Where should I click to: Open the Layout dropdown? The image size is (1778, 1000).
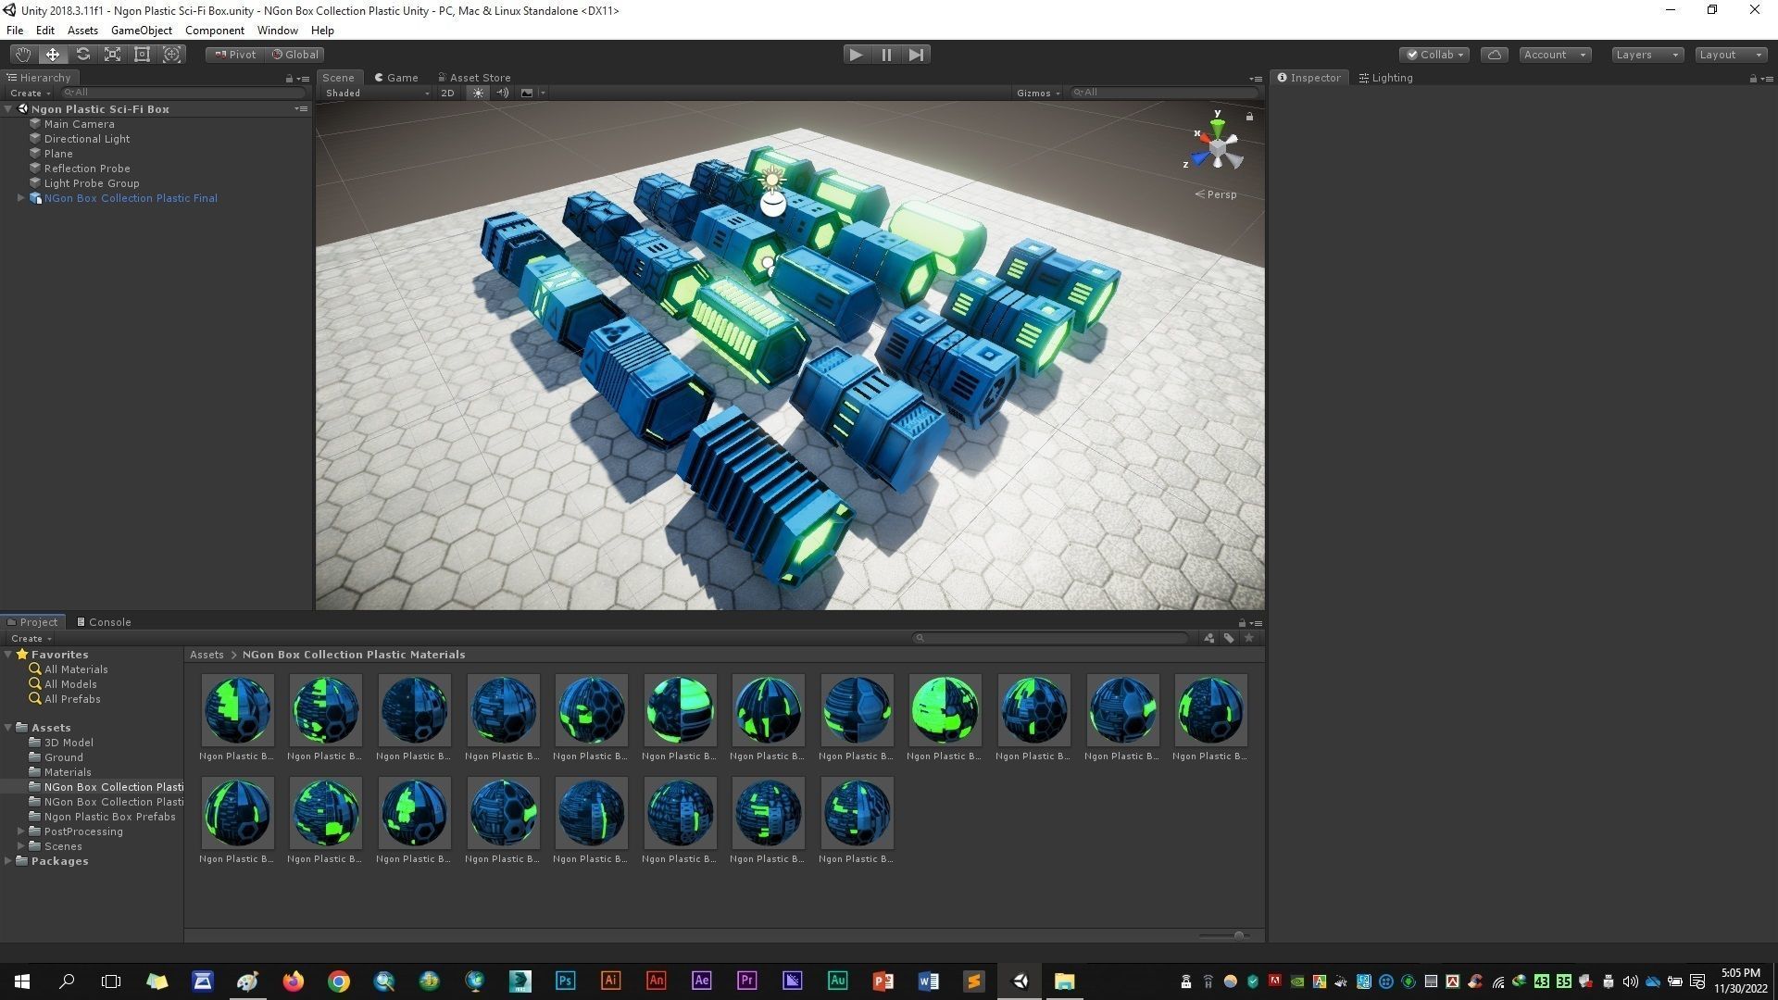coord(1731,55)
